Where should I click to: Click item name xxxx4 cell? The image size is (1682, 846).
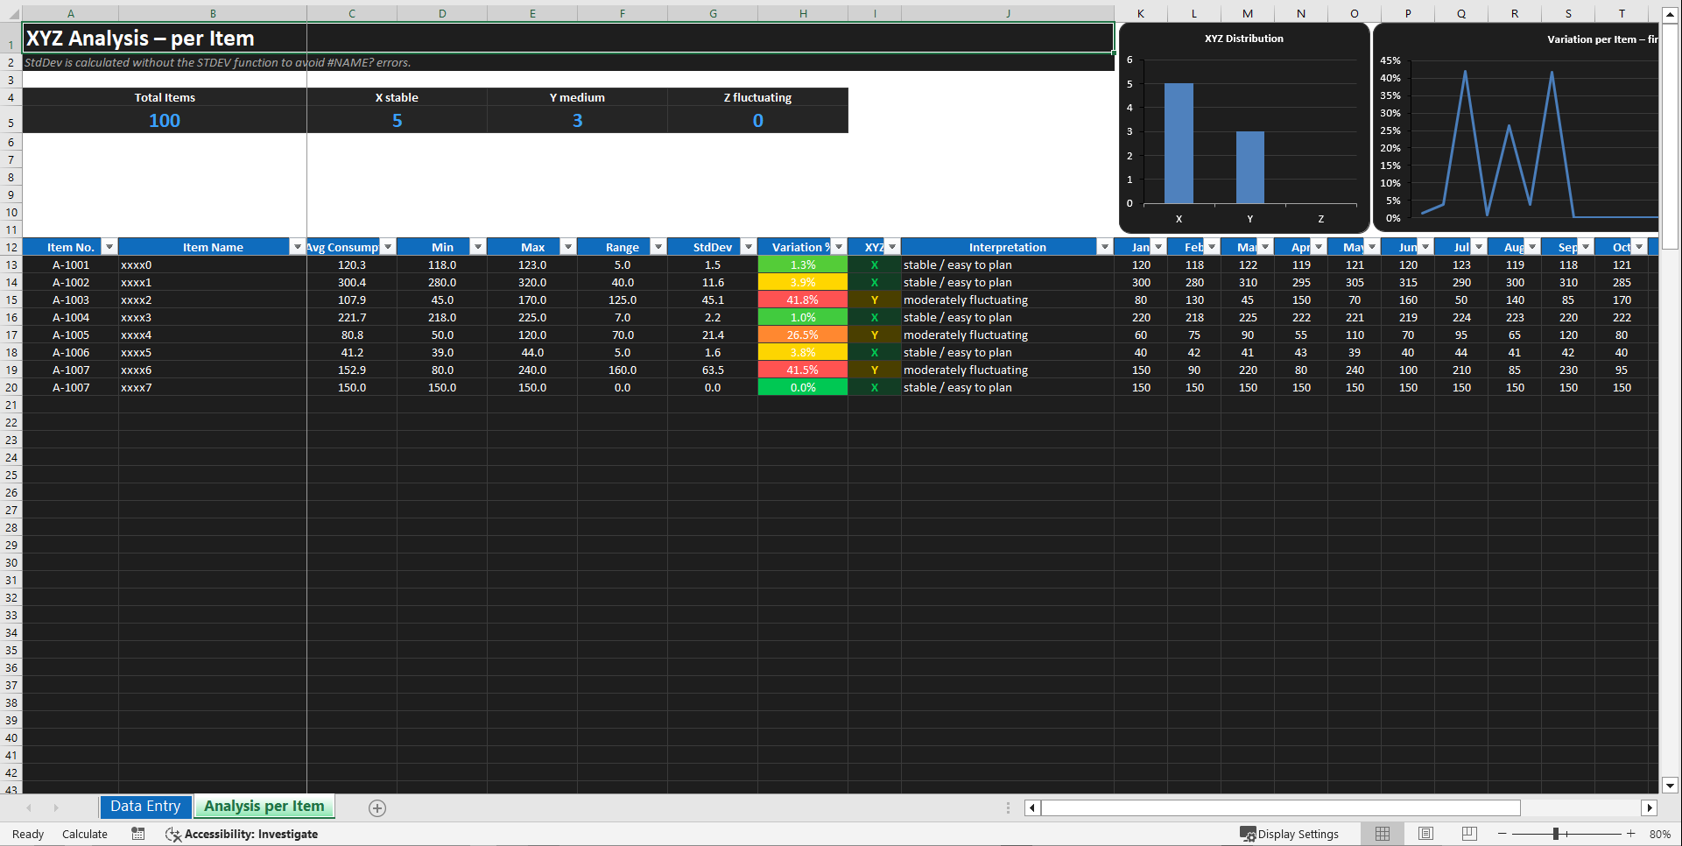[213, 335]
